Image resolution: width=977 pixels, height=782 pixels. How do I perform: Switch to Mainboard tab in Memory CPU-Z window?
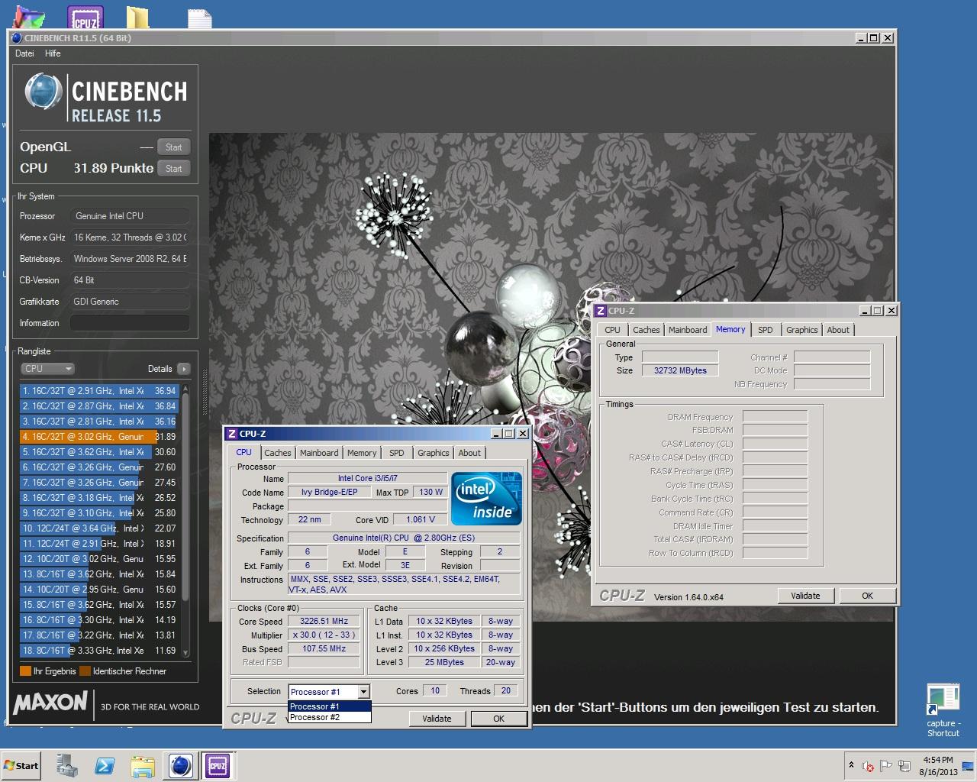click(688, 330)
